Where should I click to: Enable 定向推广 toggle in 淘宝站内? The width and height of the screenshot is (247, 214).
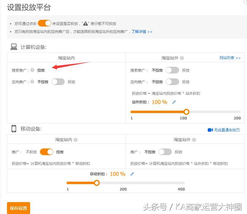58,82
